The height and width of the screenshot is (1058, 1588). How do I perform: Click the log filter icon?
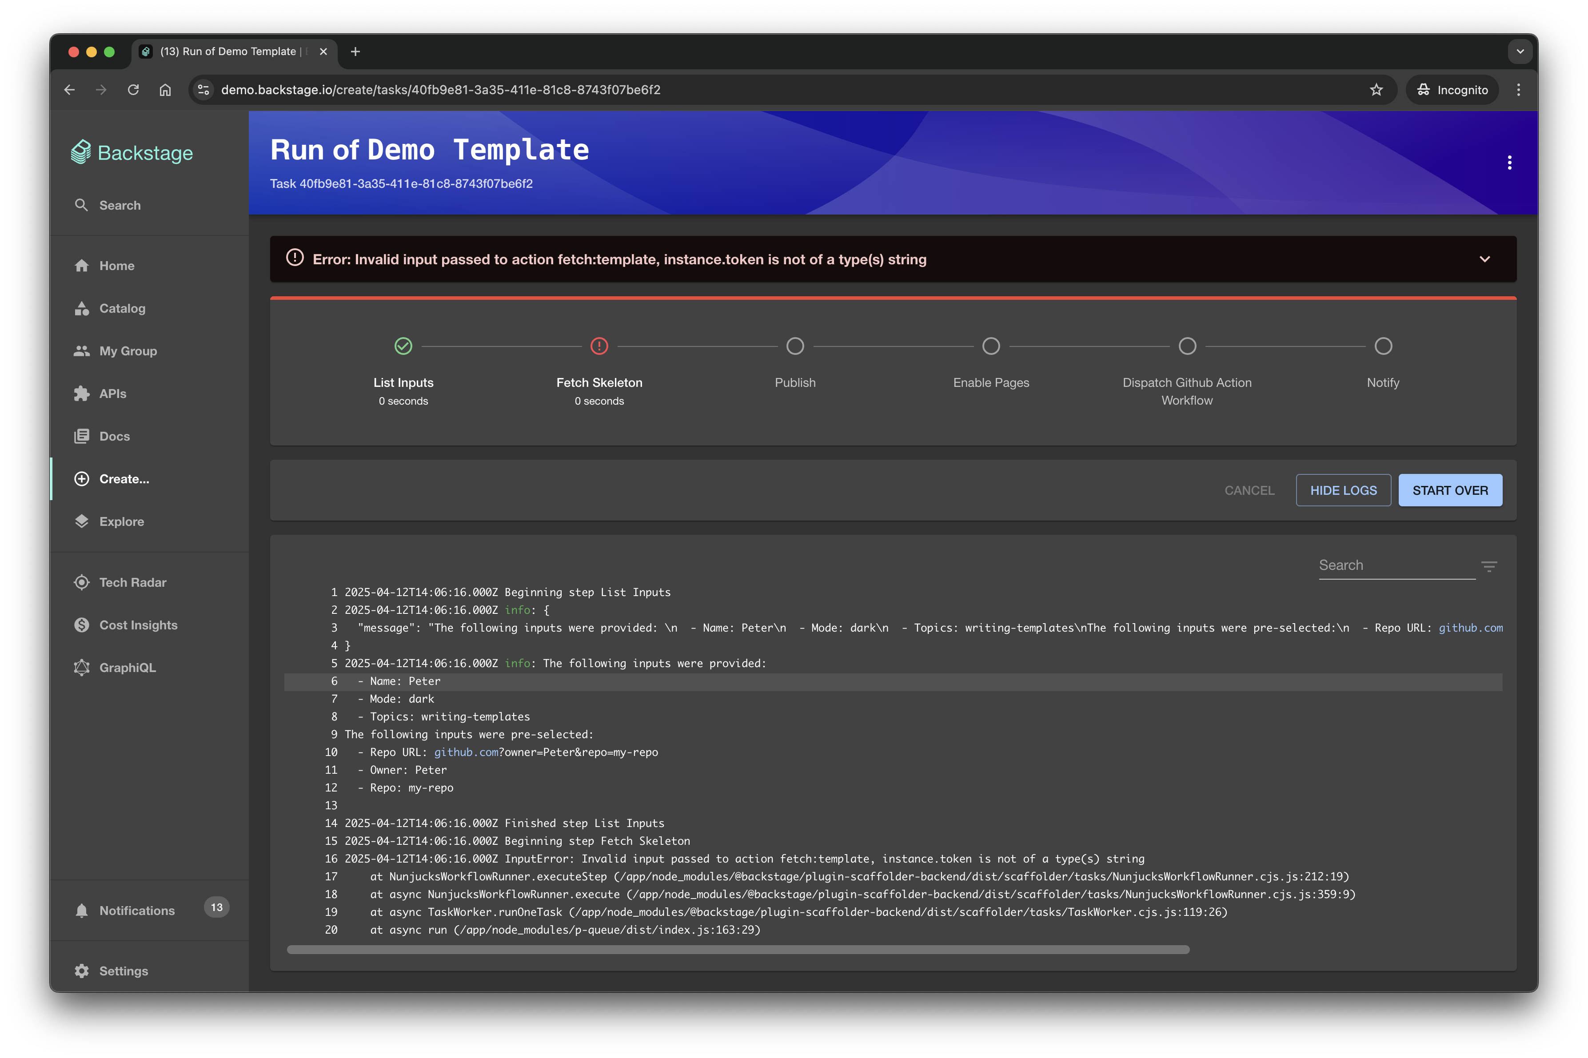[1489, 566]
